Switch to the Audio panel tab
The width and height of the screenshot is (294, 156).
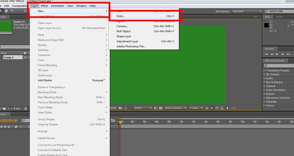click(279, 17)
